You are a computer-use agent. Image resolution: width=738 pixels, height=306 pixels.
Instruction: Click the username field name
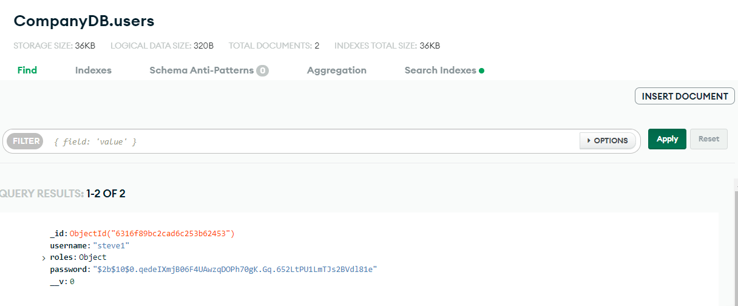pos(69,245)
